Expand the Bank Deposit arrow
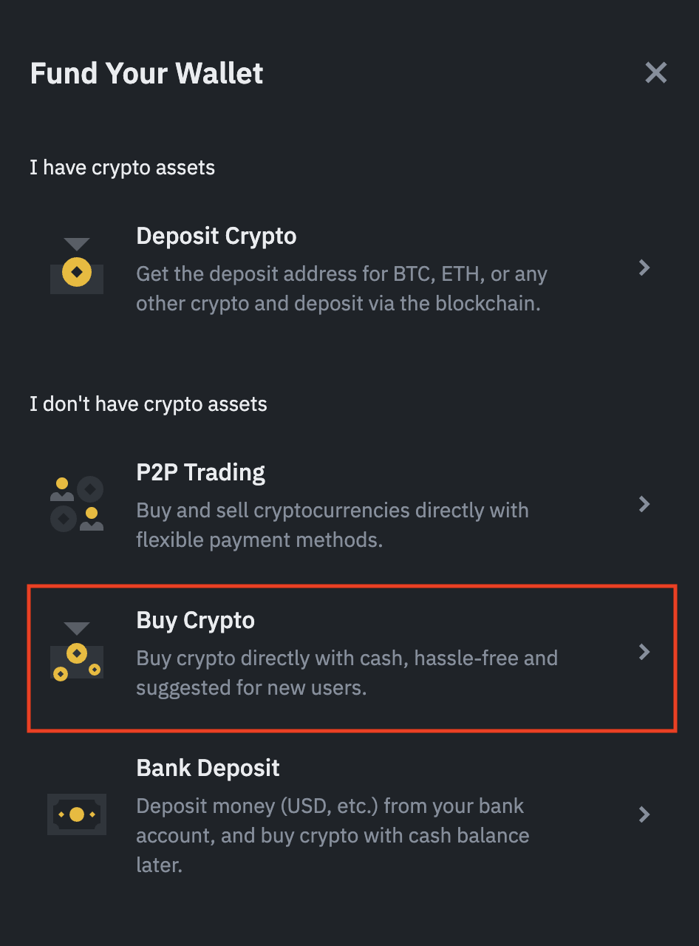The image size is (699, 946). tap(644, 814)
